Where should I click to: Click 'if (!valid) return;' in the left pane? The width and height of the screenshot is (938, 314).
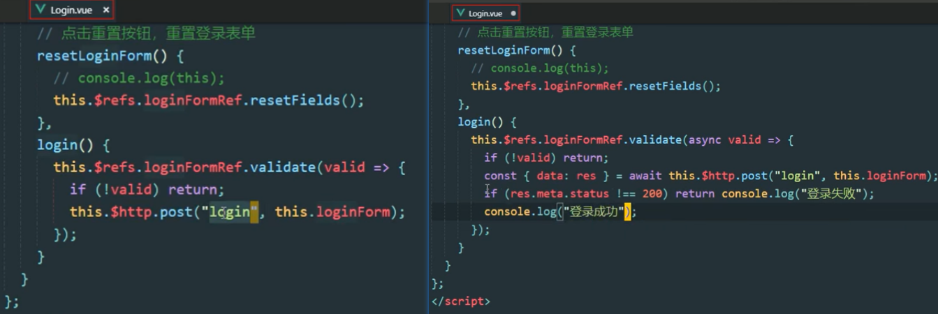147,190
